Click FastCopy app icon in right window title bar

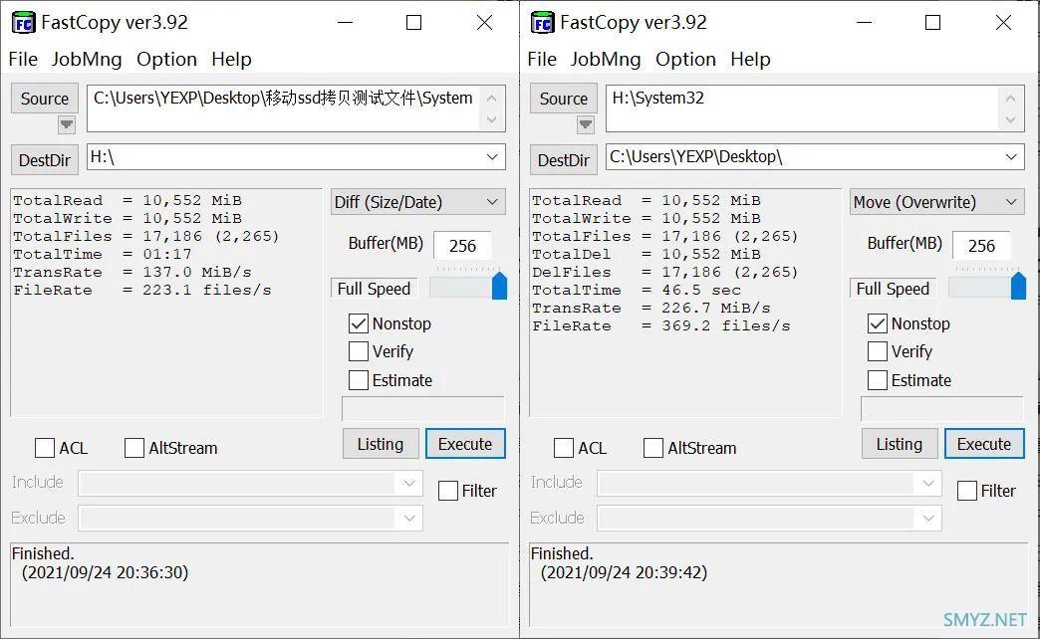(543, 23)
